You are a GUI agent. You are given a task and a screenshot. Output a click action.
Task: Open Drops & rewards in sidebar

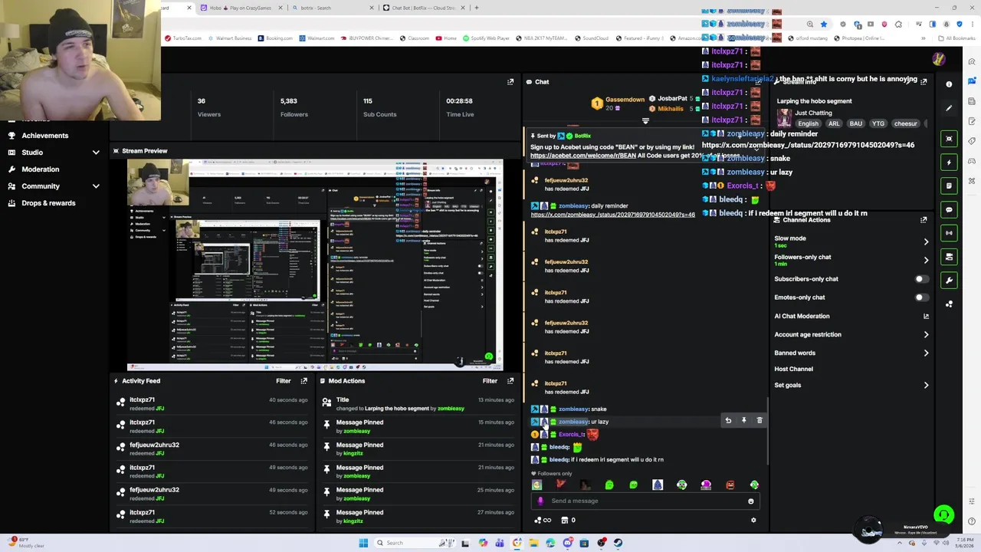coord(48,203)
